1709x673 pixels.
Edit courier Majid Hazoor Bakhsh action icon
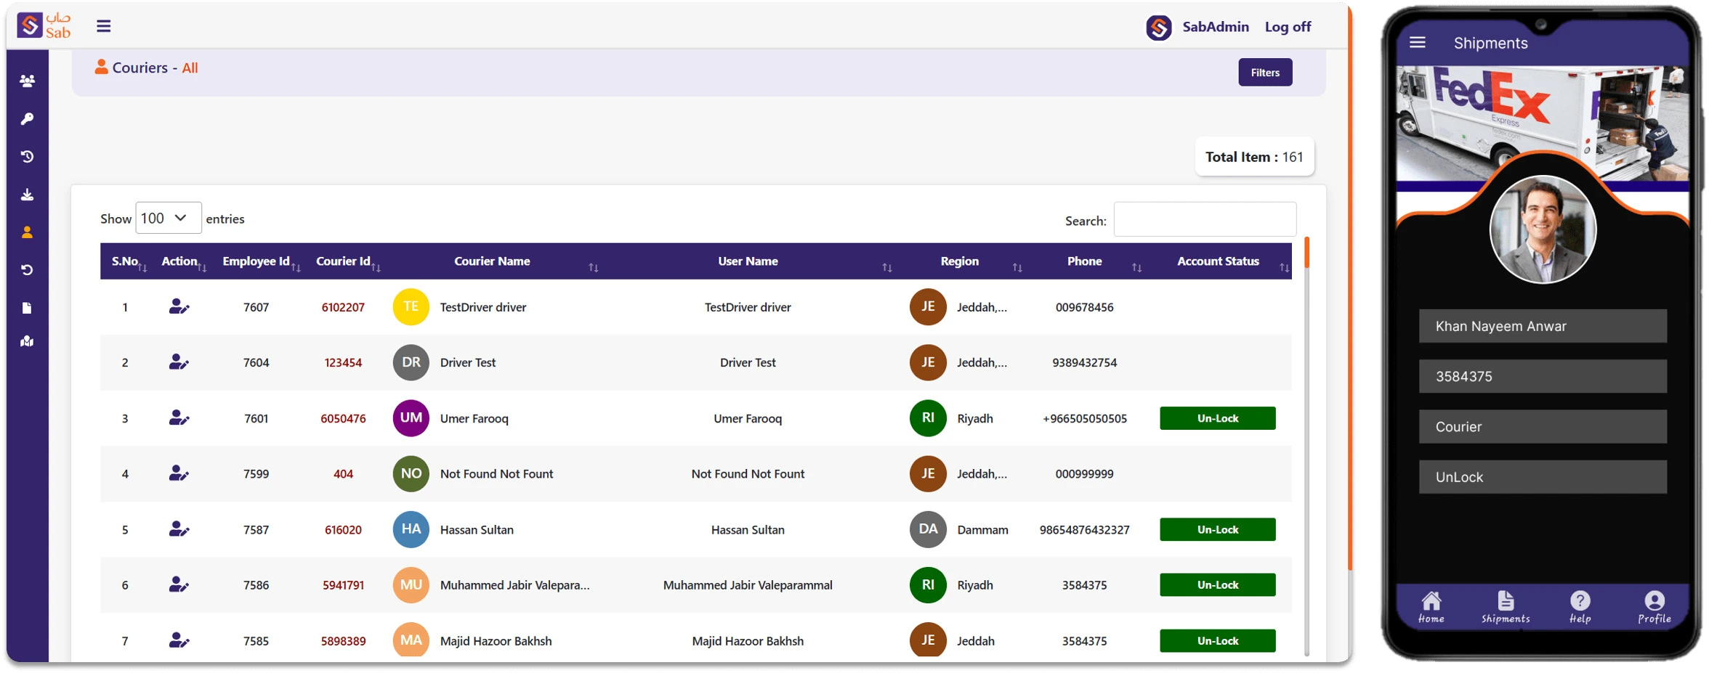point(179,640)
